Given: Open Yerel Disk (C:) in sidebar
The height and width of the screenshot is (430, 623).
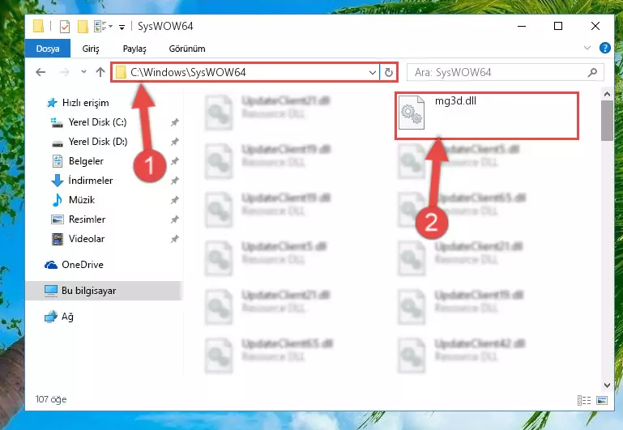Looking at the screenshot, I should pos(89,122).
